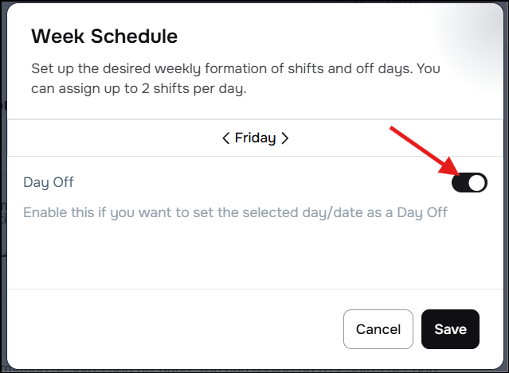Click the Day Off label text

click(49, 183)
